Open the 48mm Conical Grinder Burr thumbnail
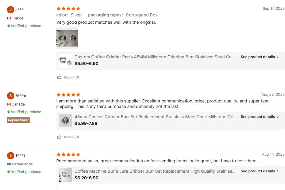This screenshot has height=190, width=285. (65, 121)
